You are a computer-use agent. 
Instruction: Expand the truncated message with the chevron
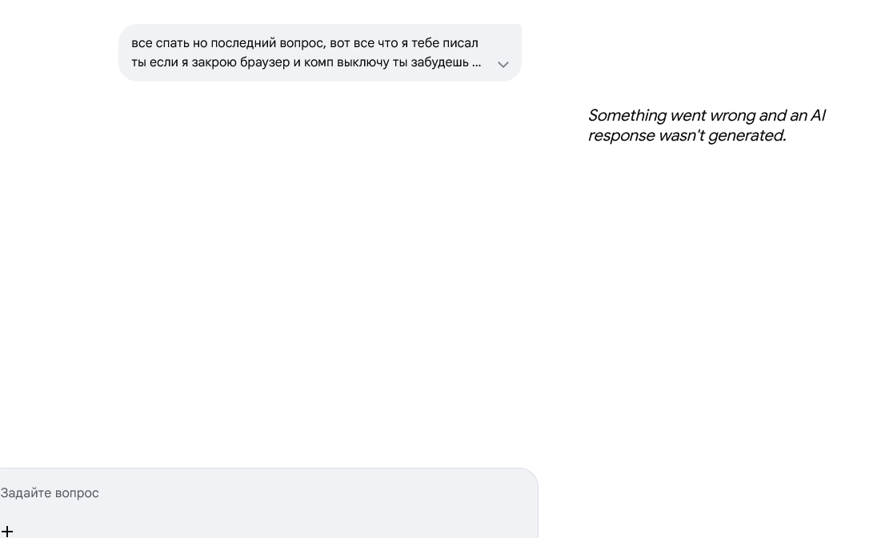503,65
